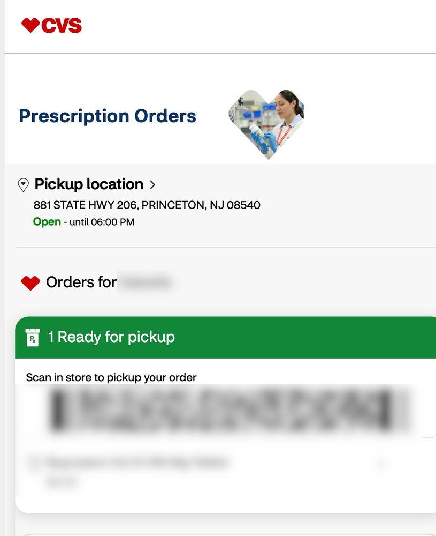Toggle the blurred prescription row checkbox
The height and width of the screenshot is (536, 436).
pos(33,463)
